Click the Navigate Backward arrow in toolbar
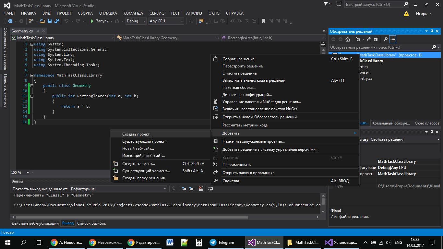The height and width of the screenshot is (249, 443). [x=10, y=21]
